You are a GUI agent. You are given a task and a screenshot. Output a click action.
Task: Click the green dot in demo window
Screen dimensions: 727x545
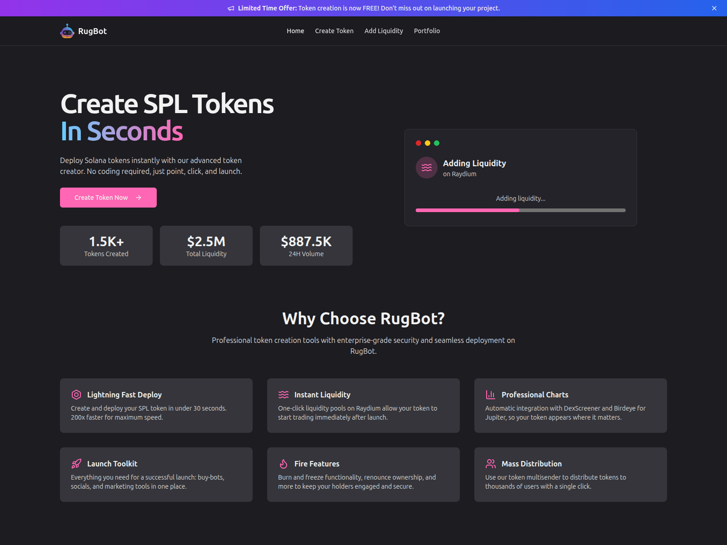pyautogui.click(x=437, y=143)
